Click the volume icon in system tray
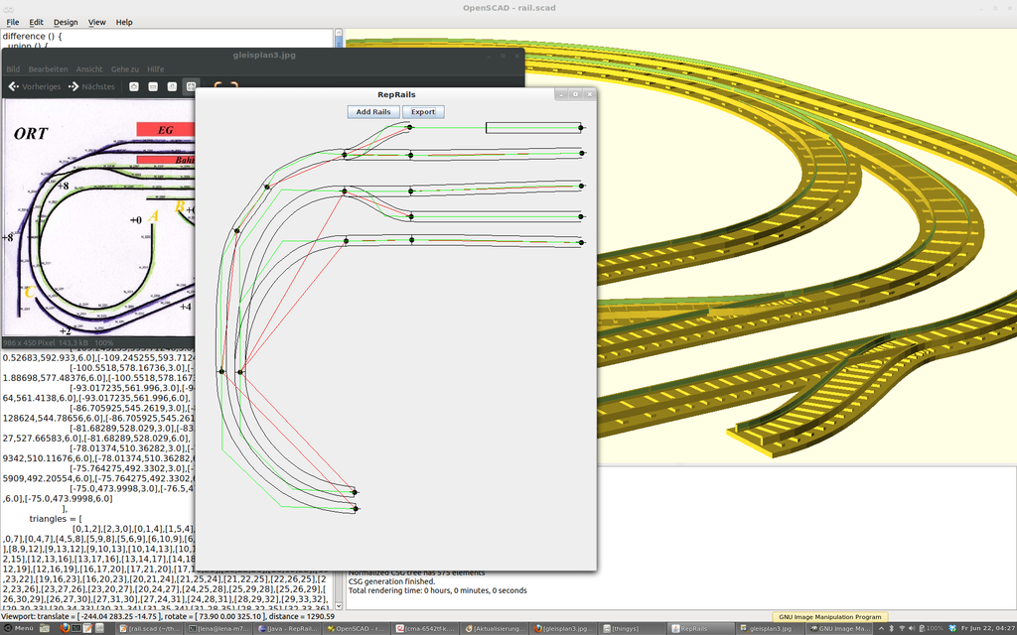Viewport: 1017px width, 635px height. pyautogui.click(x=911, y=628)
